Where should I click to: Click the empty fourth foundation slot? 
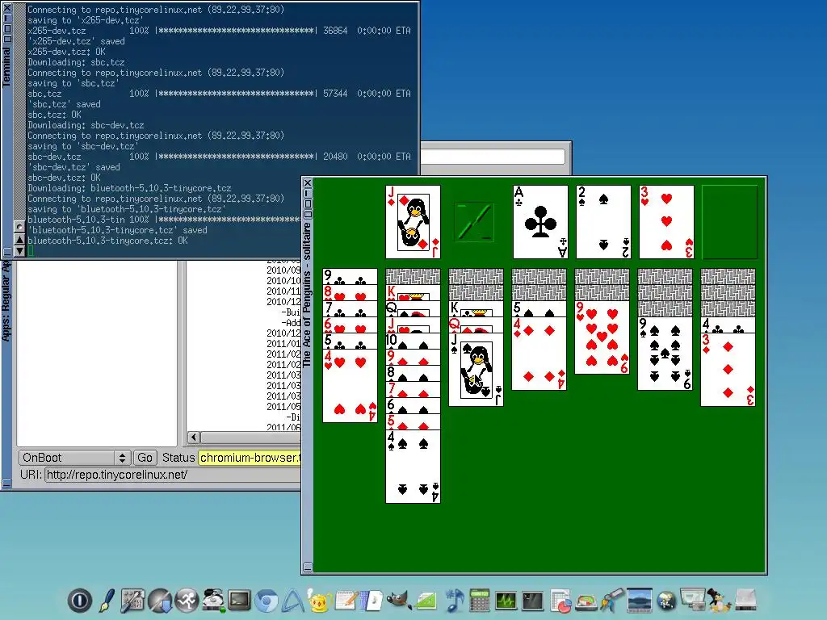[x=729, y=222]
